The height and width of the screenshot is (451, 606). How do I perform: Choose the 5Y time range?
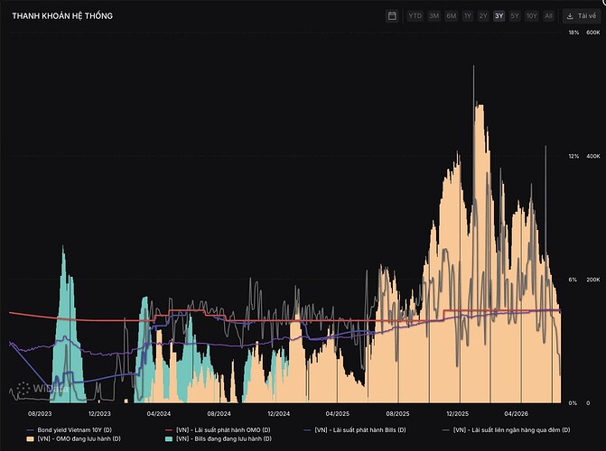[515, 16]
